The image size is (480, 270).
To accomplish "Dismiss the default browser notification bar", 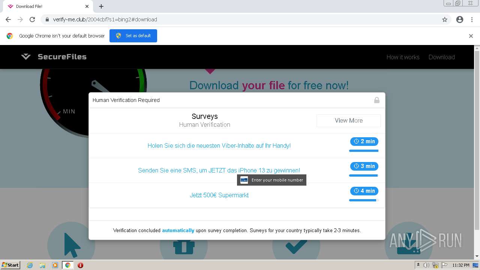I will (x=471, y=36).
